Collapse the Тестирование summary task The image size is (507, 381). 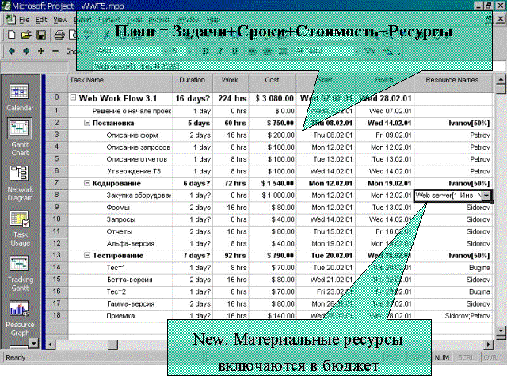point(87,255)
